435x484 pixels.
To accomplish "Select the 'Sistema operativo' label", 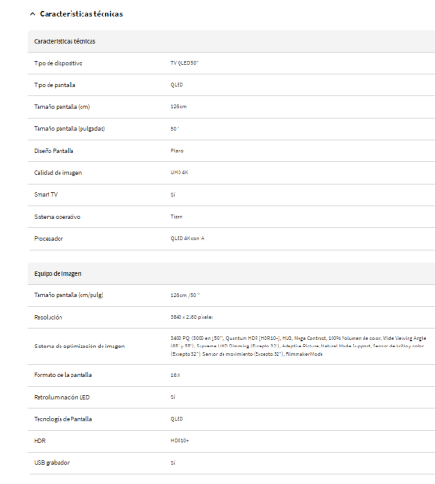I will click(x=57, y=217).
